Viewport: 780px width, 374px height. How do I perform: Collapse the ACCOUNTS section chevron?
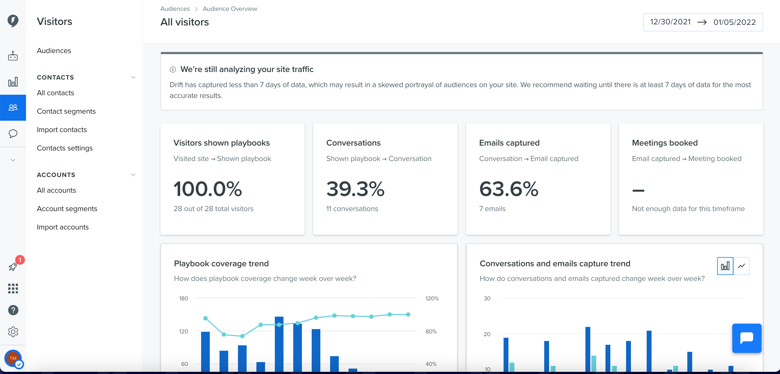133,175
